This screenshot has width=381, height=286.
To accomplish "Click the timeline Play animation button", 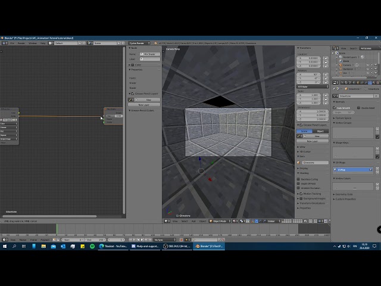I will point(142,240).
